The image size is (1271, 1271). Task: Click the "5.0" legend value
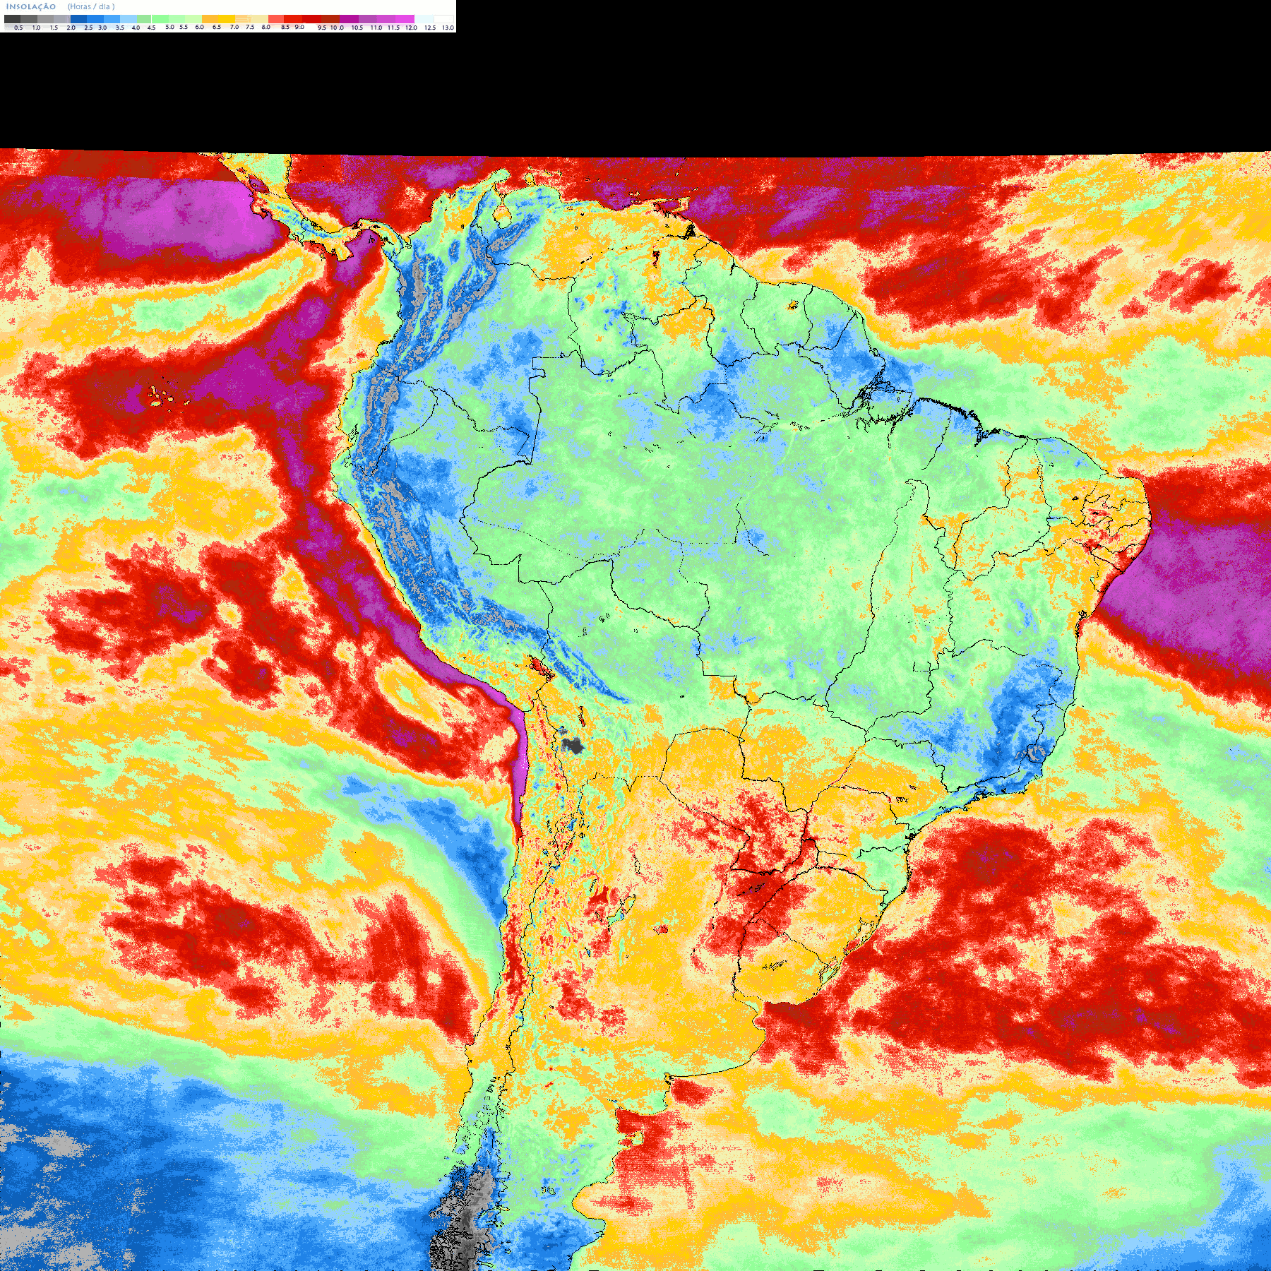tap(169, 27)
